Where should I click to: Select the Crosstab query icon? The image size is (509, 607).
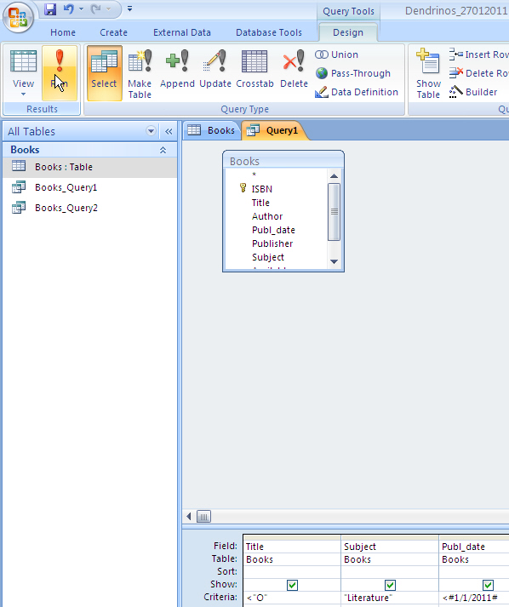(x=254, y=69)
